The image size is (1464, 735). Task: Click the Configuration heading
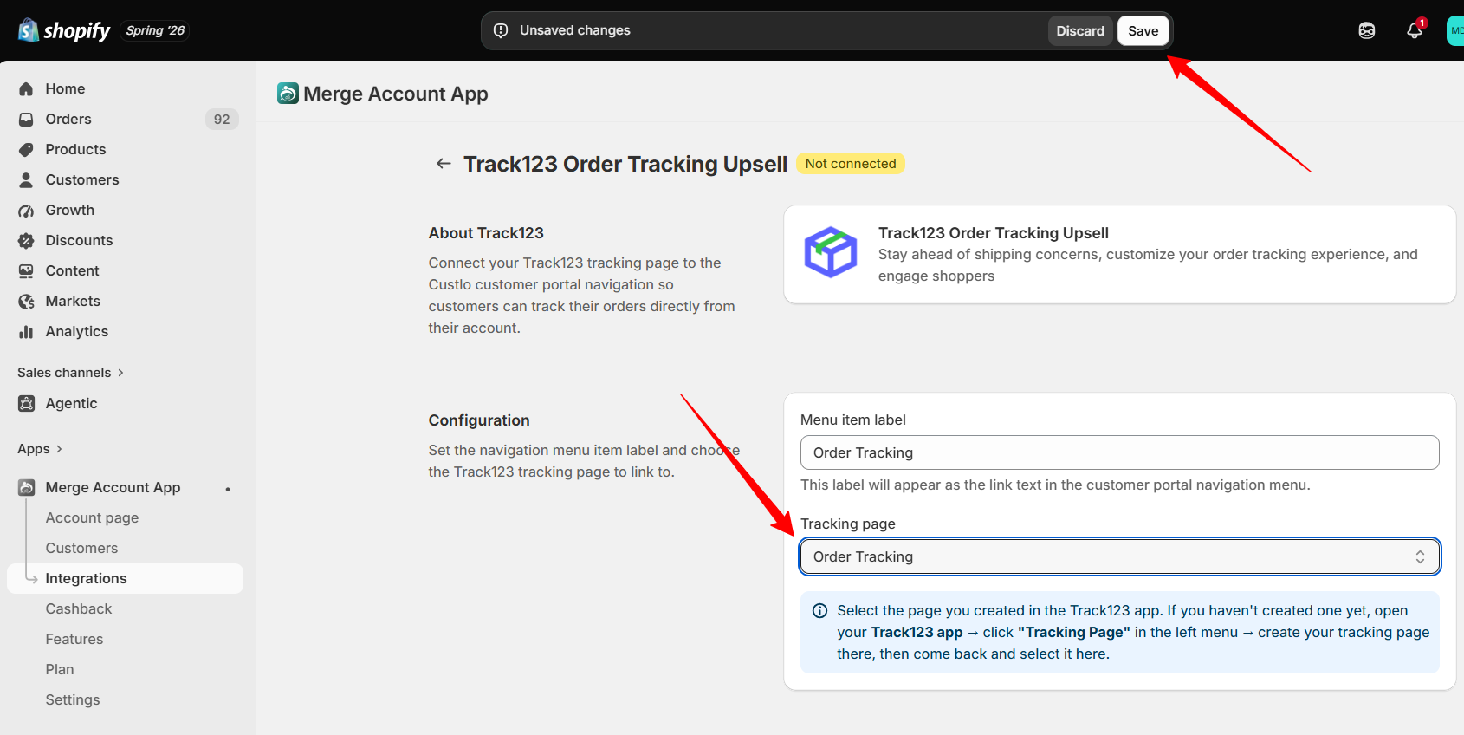click(479, 420)
